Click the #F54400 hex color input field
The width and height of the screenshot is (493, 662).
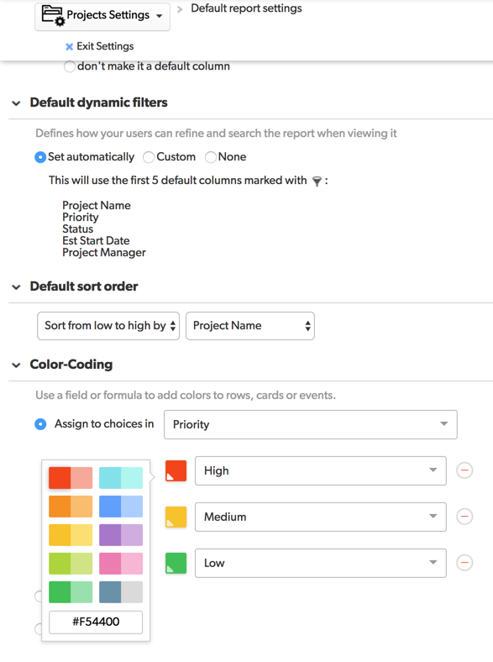point(96,622)
